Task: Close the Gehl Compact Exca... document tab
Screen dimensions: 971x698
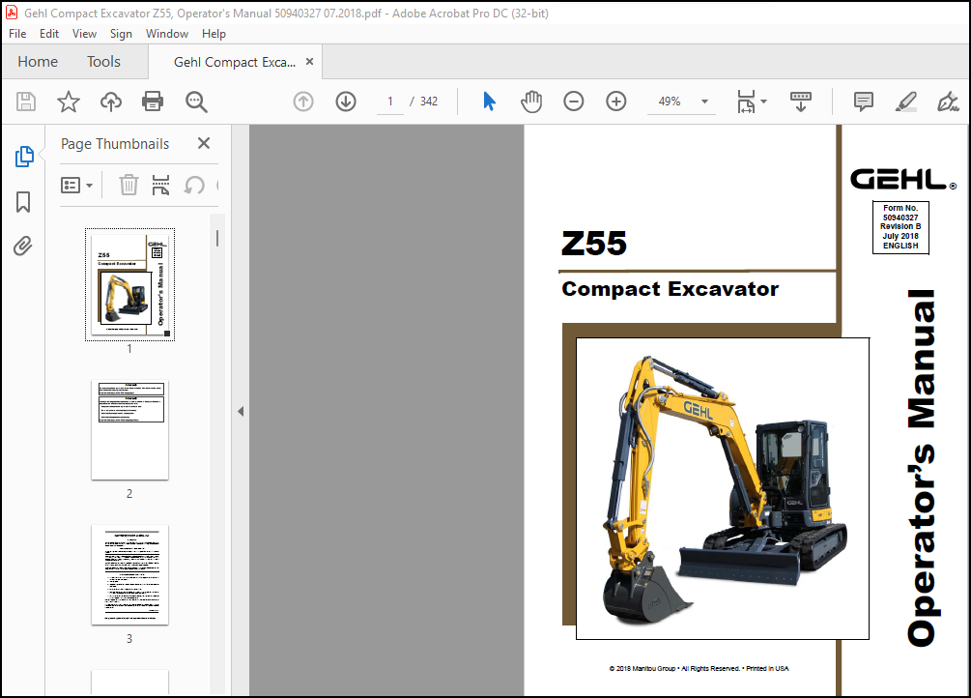Action: 309,61
